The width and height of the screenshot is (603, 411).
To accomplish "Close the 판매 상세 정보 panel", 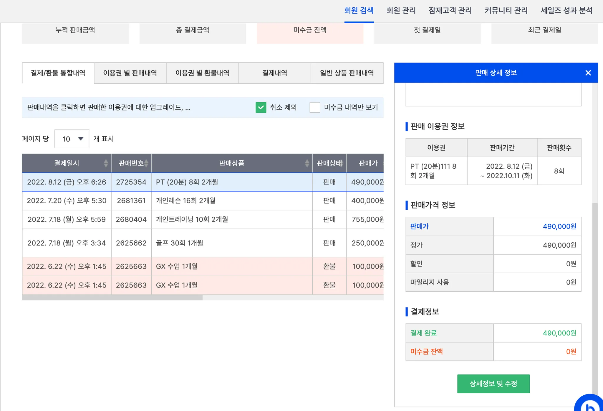I will click(x=588, y=73).
